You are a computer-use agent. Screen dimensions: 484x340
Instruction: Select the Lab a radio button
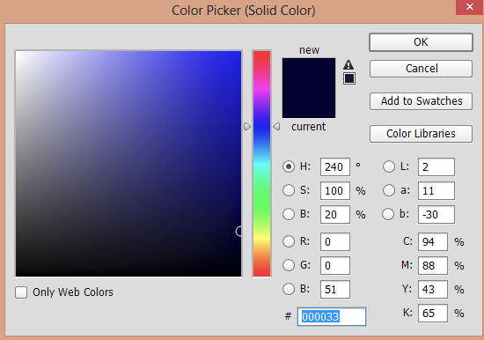click(389, 190)
